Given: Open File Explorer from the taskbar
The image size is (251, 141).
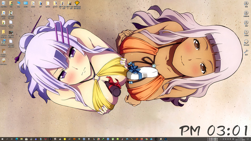Looking at the screenshot, I should 22,139.
